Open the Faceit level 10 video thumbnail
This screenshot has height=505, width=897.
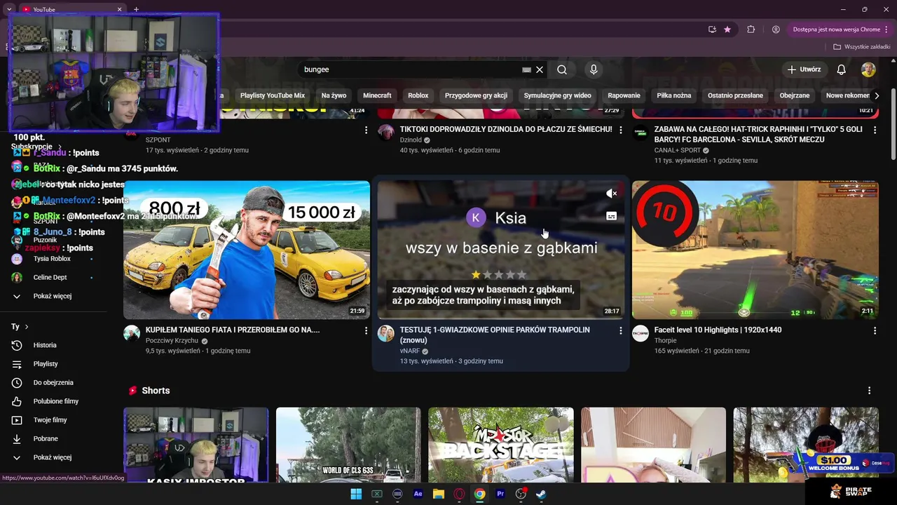coord(755,250)
